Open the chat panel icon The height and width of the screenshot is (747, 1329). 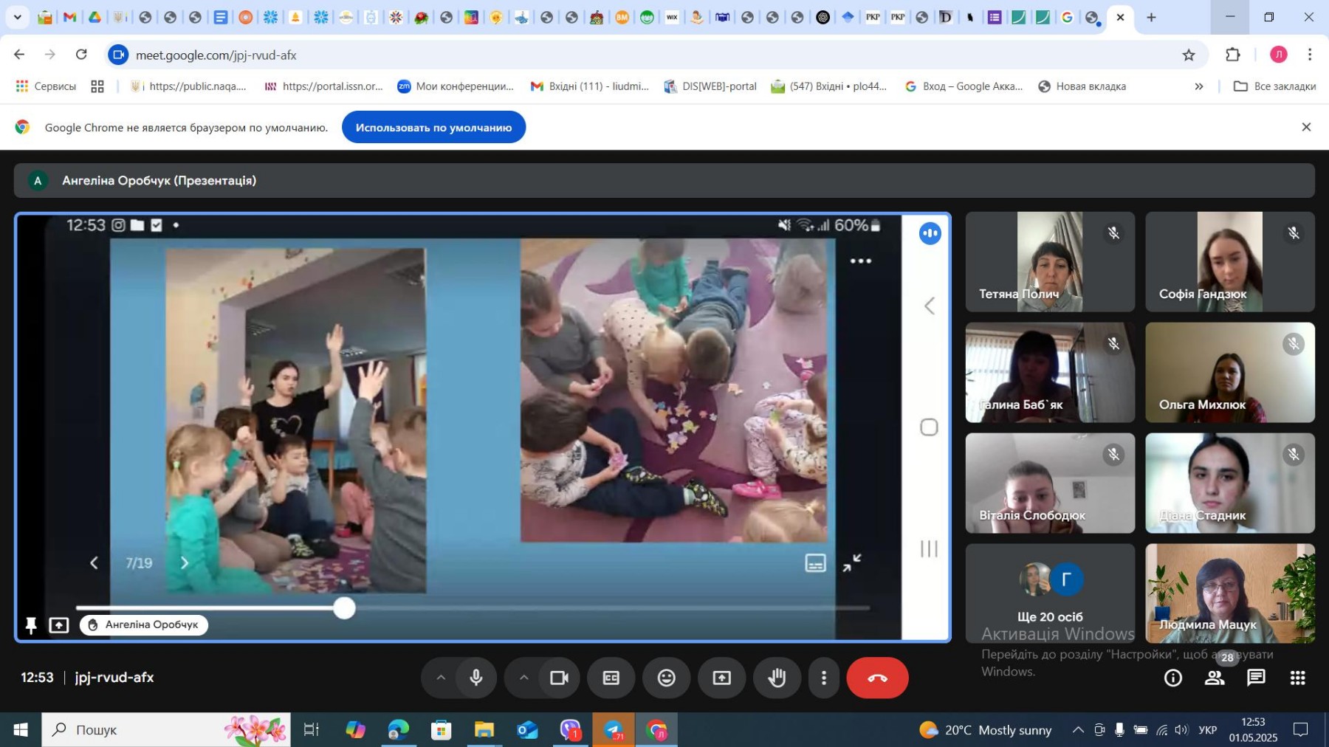click(x=1256, y=678)
